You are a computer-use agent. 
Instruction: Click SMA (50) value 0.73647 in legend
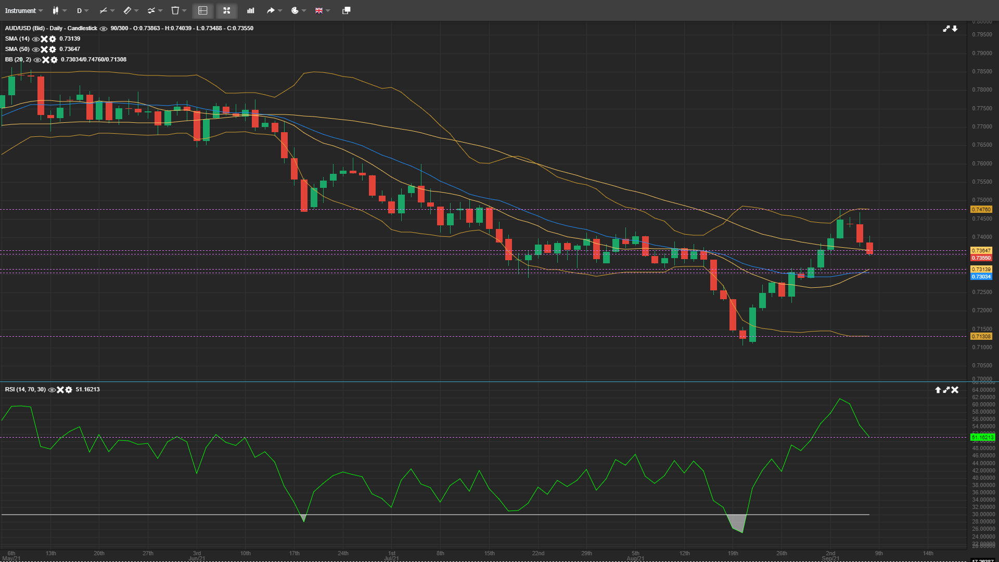(x=70, y=49)
